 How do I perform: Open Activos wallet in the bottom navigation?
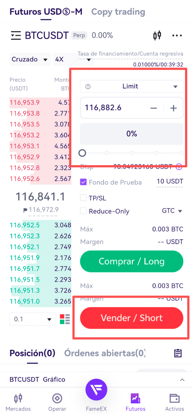coord(174,402)
